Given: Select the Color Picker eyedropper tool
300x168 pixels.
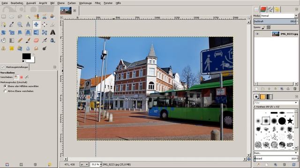Looking at the screenshot, I should pyautogui.click(x=12, y=25).
